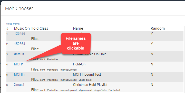Choose the MOH1 hold class link
Viewport: 185px width, 93px height.
coord(19,64)
